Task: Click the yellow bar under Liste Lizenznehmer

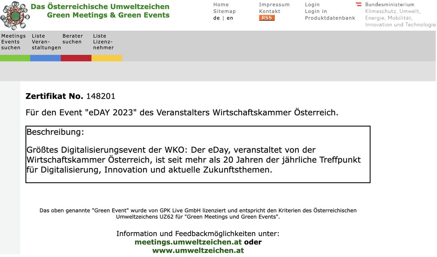Action: (x=107, y=58)
